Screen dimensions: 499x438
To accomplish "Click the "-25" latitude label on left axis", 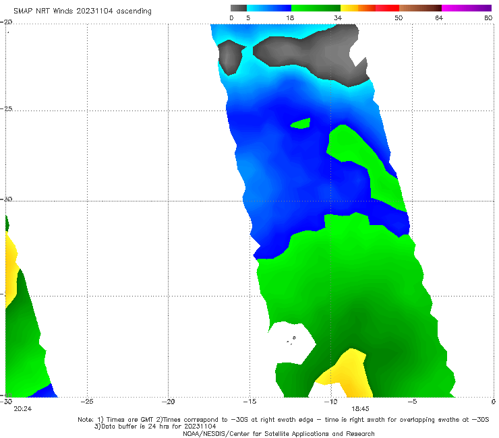I will pyautogui.click(x=6, y=108).
